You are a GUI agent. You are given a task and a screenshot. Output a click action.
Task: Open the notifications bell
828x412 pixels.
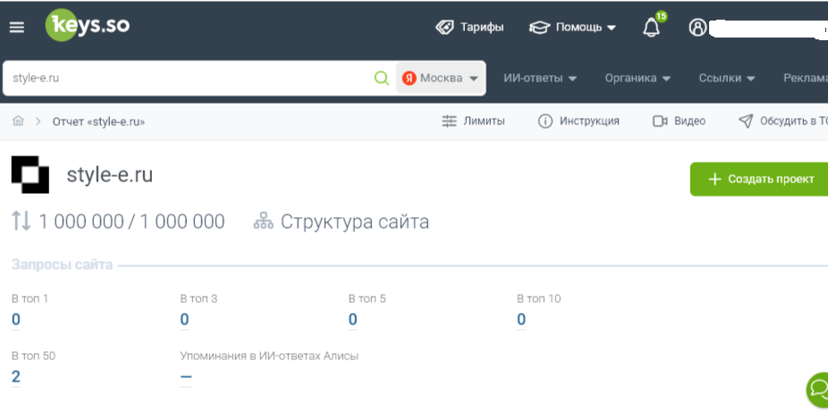[x=652, y=28]
